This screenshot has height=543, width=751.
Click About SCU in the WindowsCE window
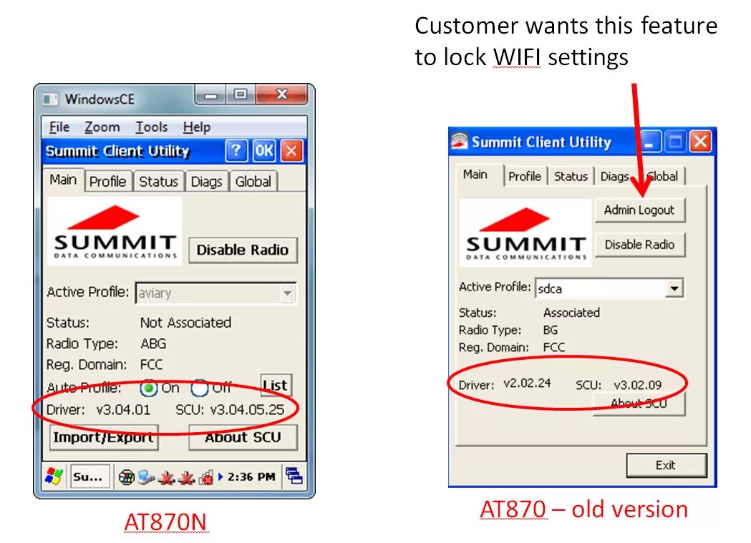click(x=243, y=437)
